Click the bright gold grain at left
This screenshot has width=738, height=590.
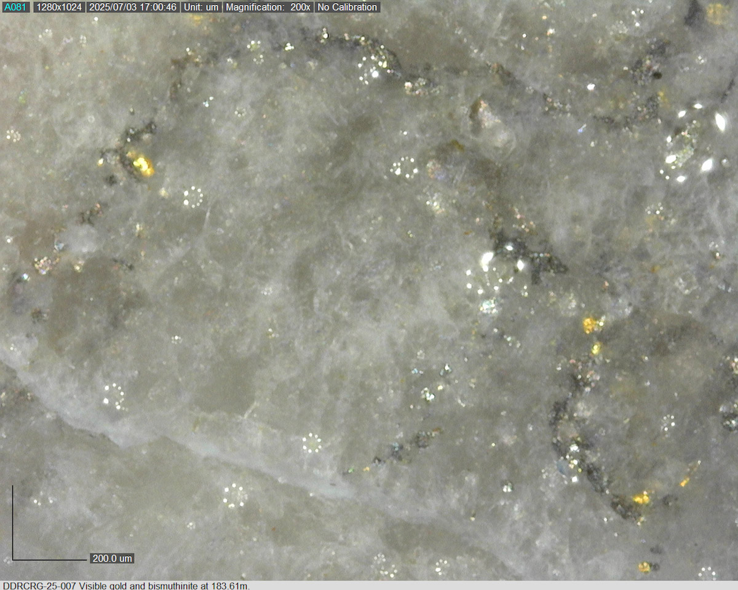[x=141, y=163]
